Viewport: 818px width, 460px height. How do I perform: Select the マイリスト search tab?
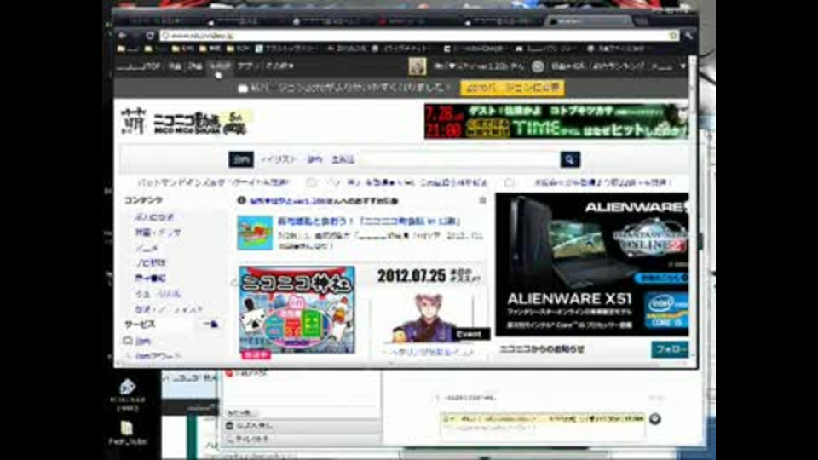coord(279,159)
